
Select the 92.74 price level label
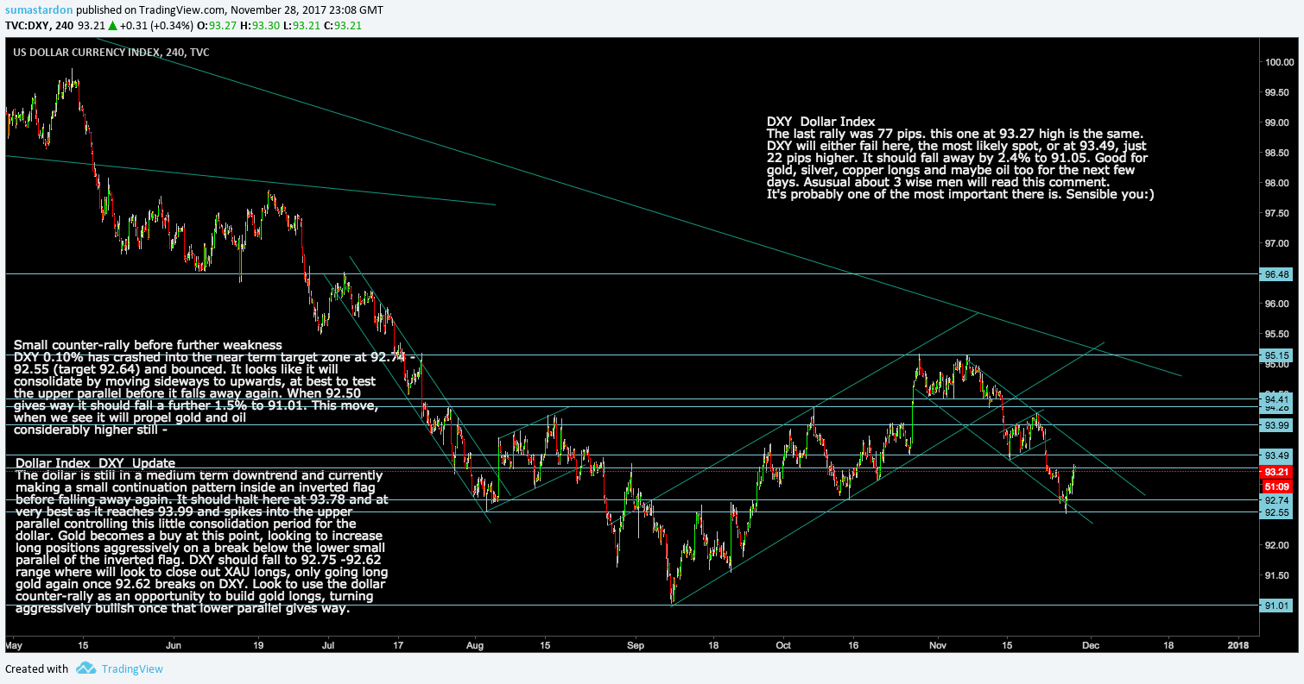1277,500
